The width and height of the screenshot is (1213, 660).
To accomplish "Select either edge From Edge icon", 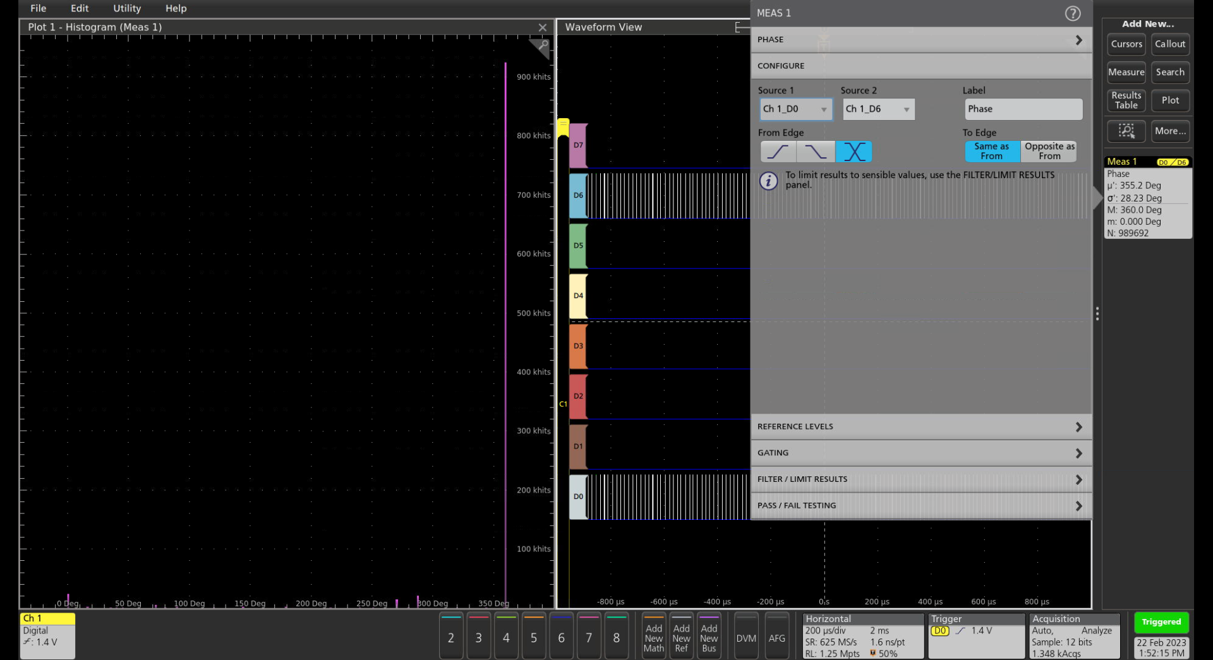I will 854,152.
